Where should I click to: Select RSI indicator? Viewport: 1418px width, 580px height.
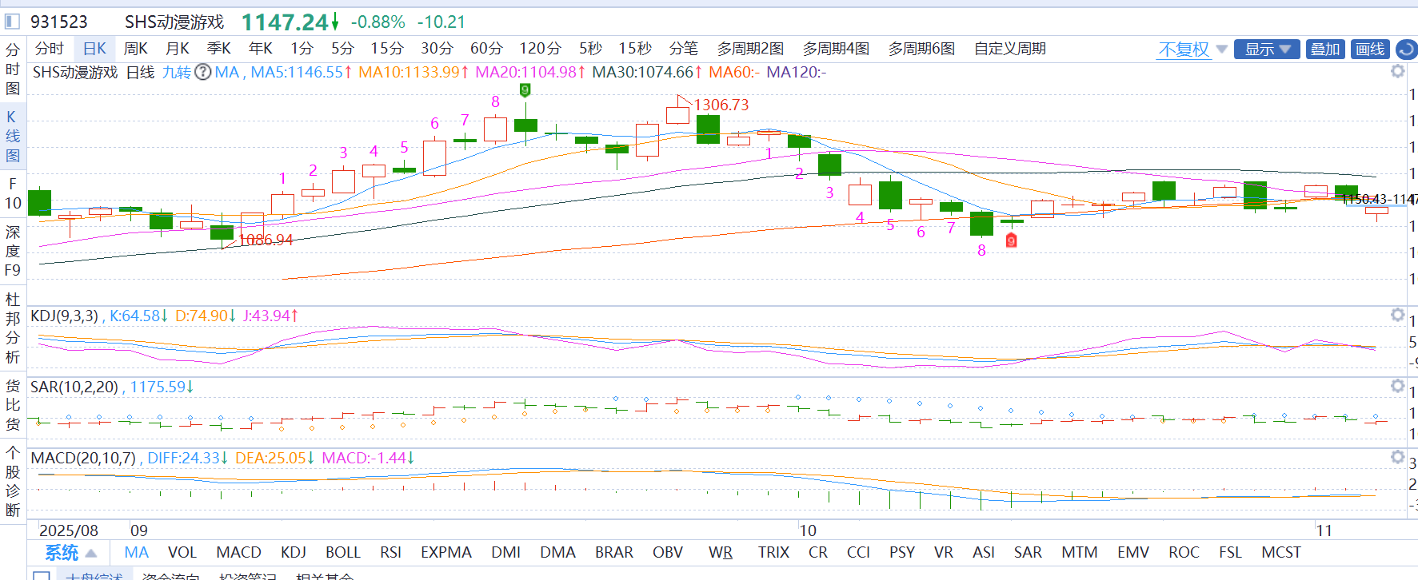[x=390, y=552]
